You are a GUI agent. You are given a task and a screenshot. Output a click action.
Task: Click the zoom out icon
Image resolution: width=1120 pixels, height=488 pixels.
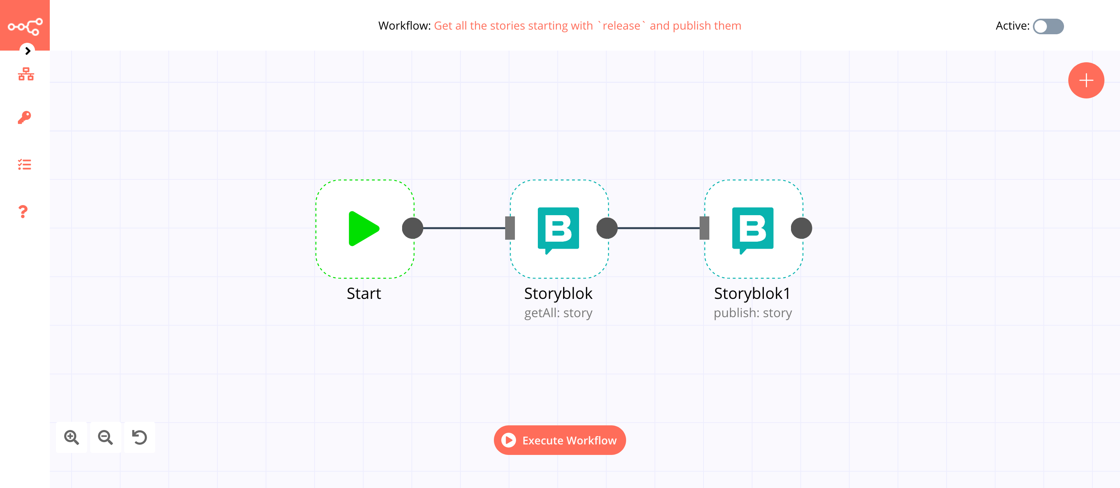105,437
